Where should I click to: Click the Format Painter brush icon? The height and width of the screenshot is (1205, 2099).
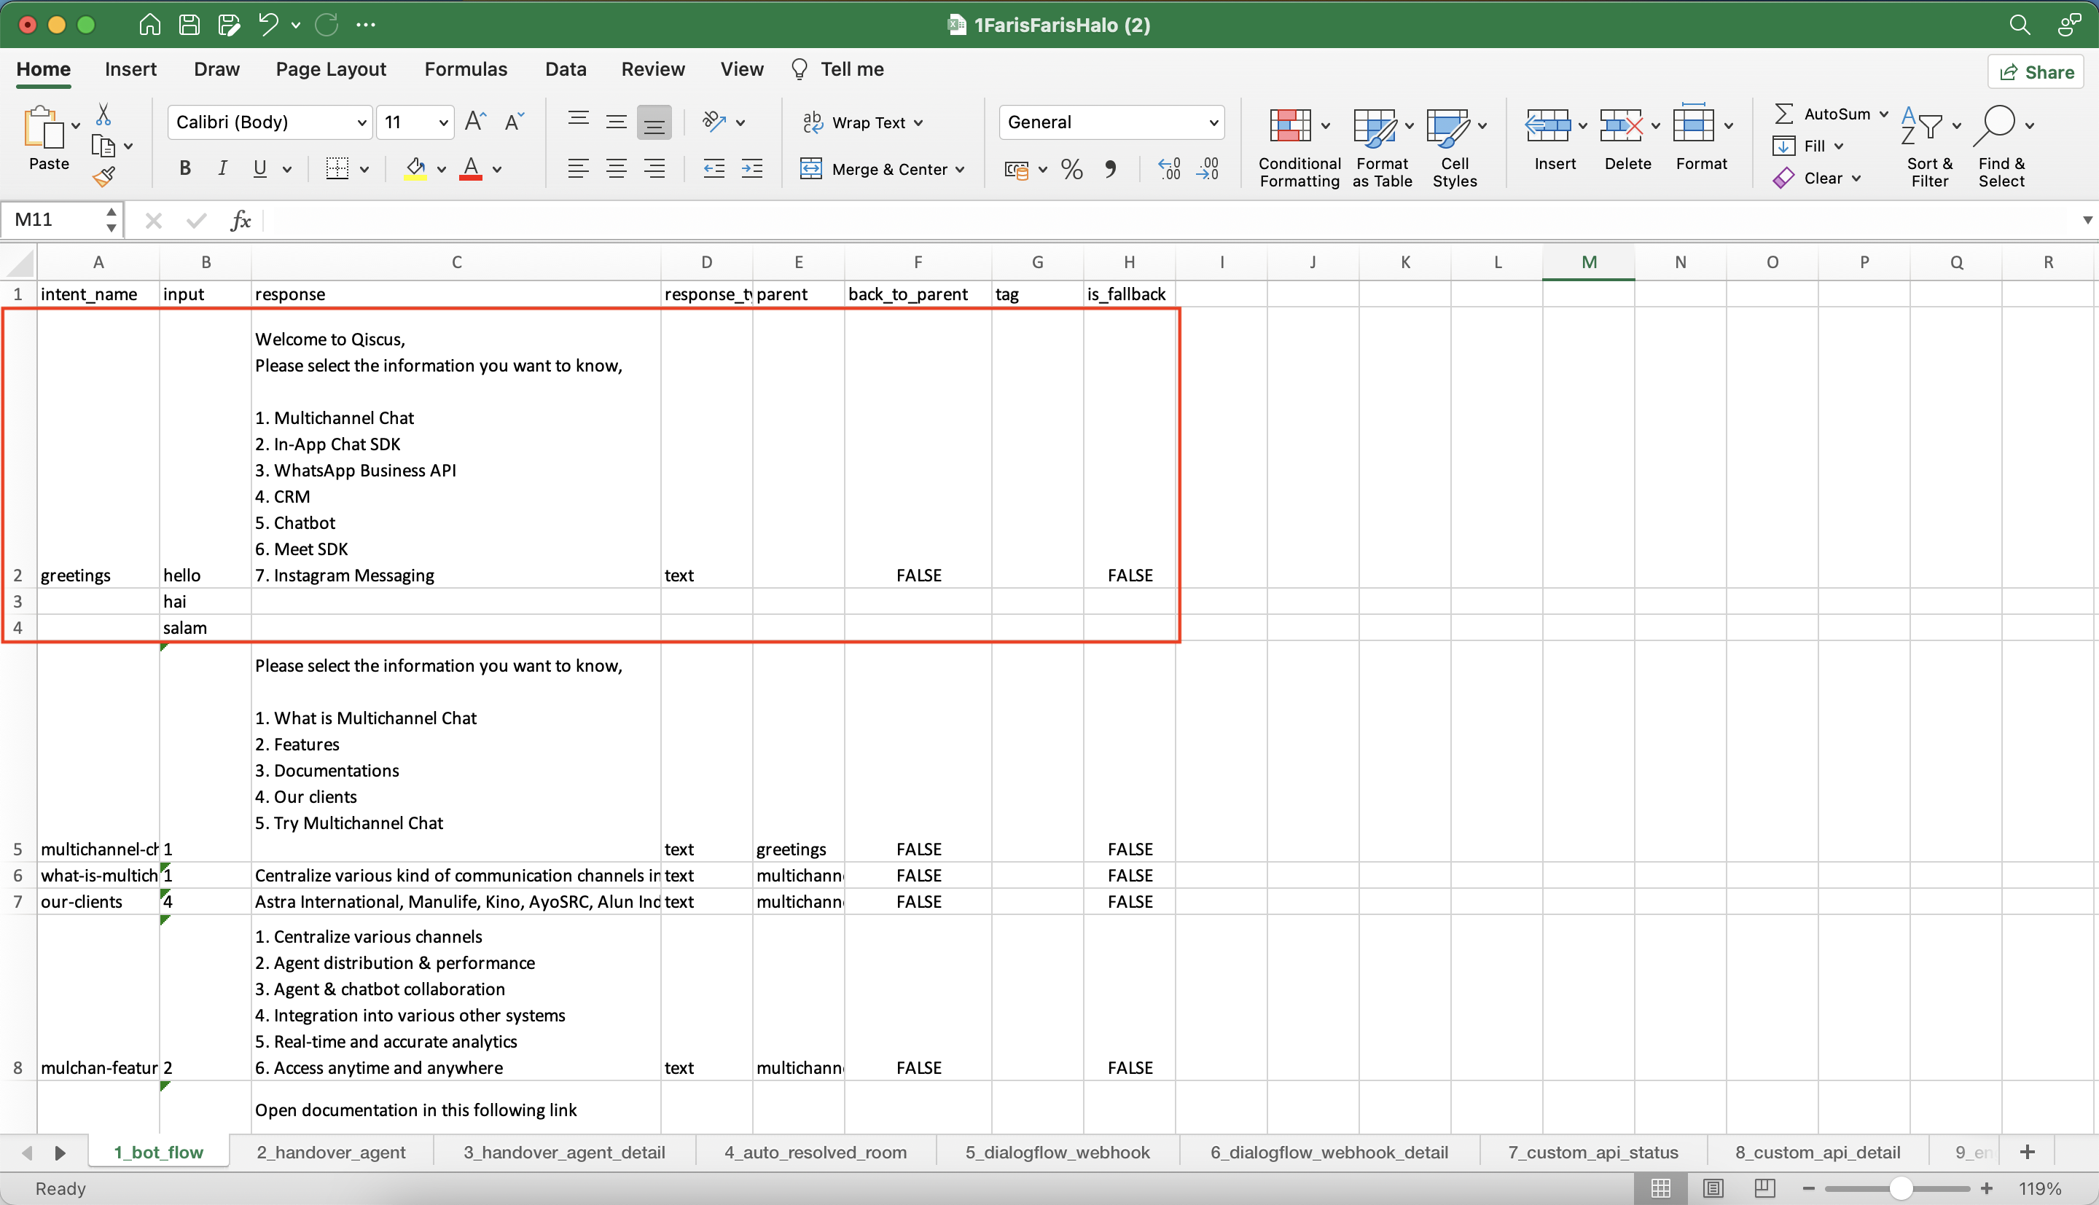(103, 176)
